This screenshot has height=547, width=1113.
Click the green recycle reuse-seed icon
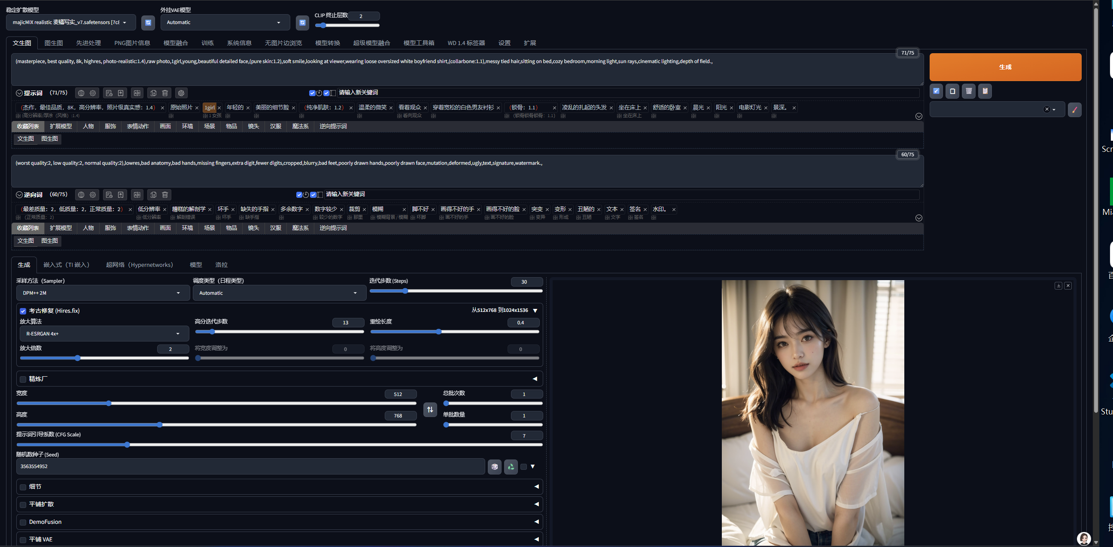tap(511, 467)
